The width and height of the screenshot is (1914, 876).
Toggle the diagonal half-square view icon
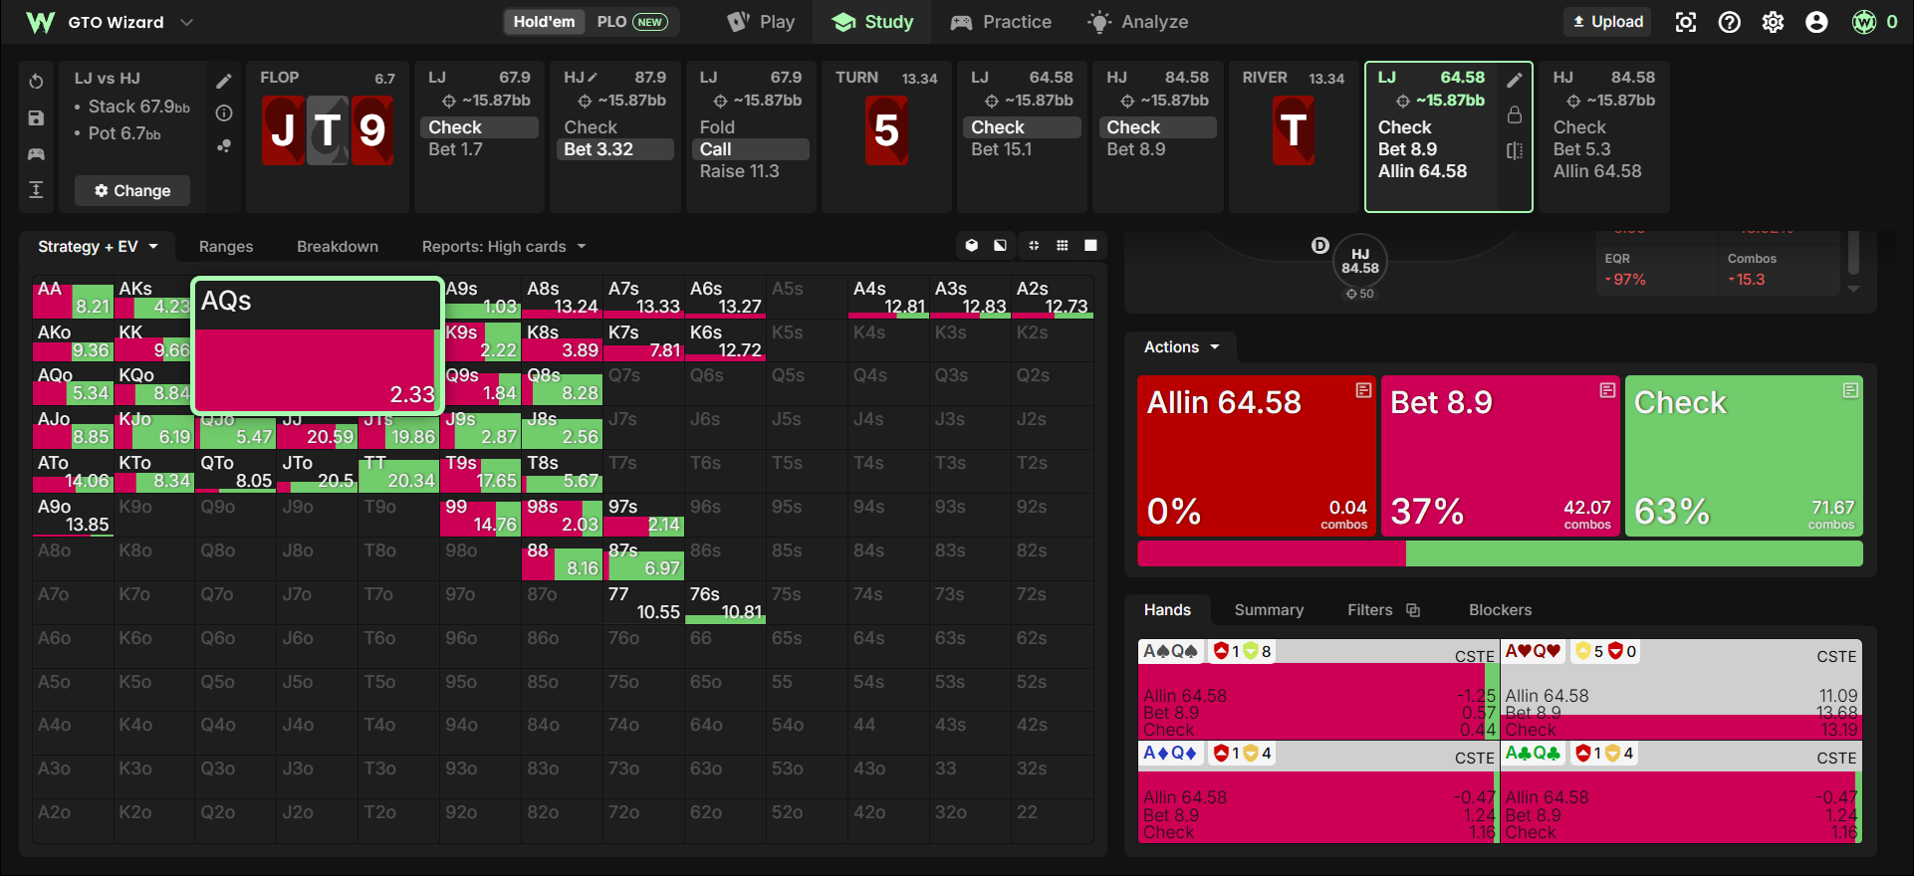pyautogui.click(x=1000, y=246)
